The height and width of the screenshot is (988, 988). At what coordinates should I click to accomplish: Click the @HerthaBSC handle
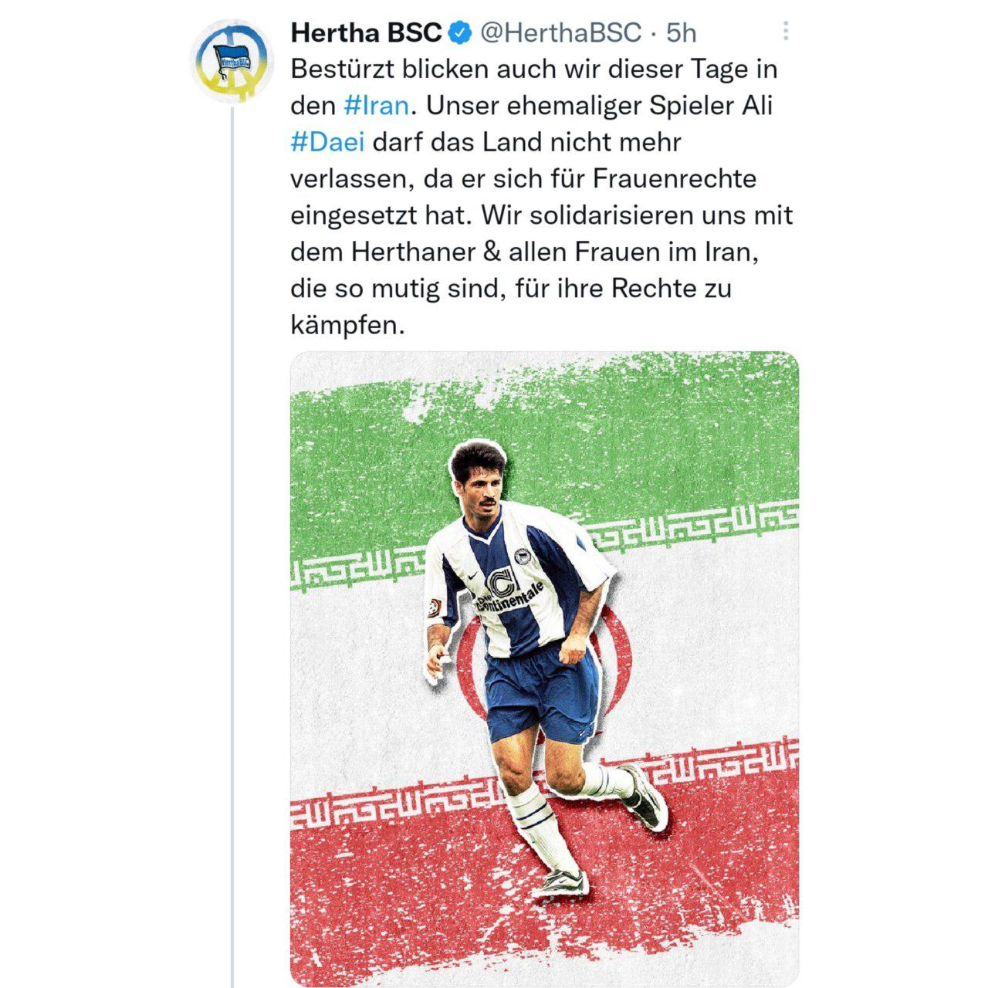coord(561,32)
